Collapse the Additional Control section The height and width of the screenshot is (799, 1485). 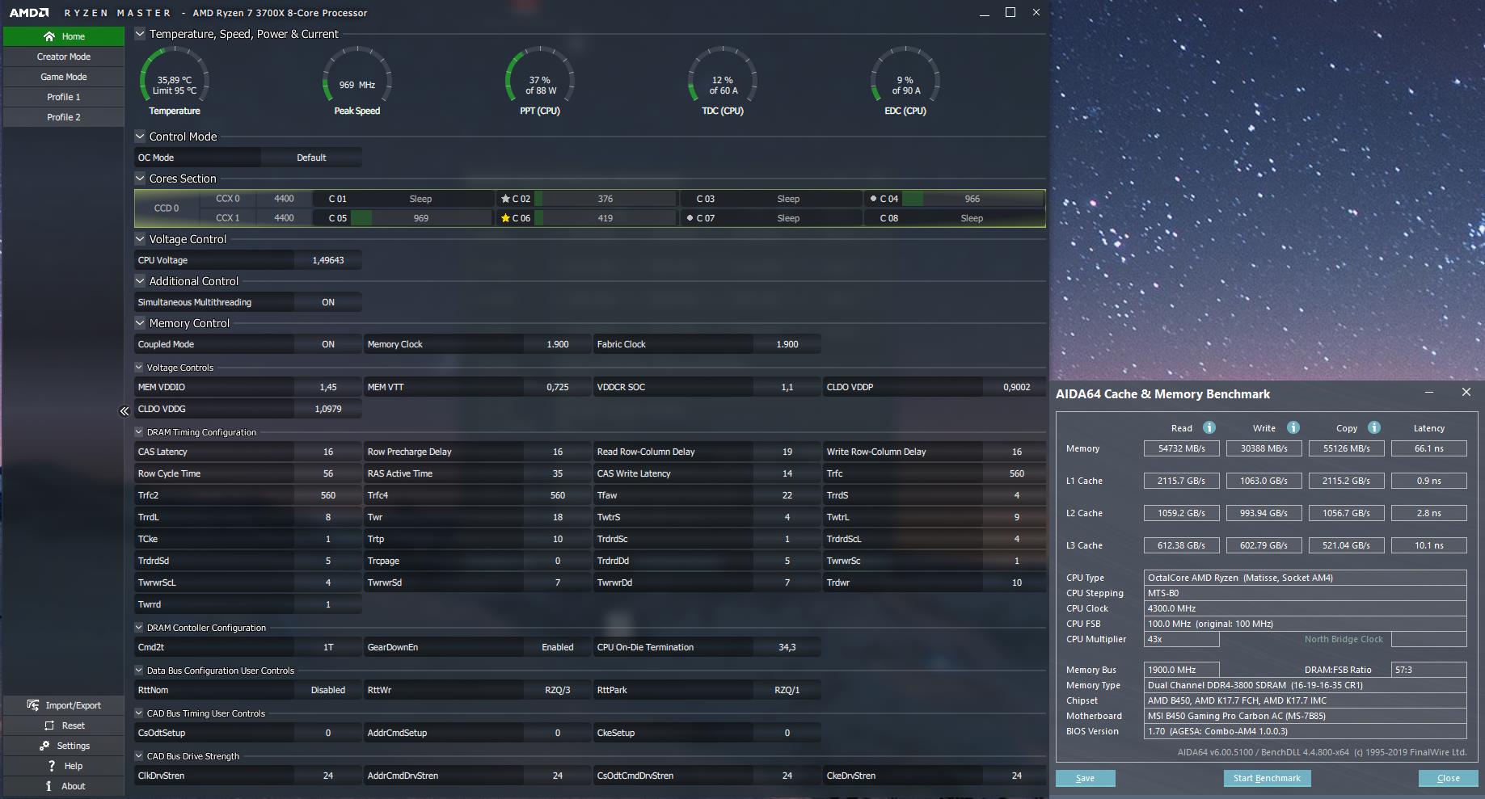click(x=140, y=281)
